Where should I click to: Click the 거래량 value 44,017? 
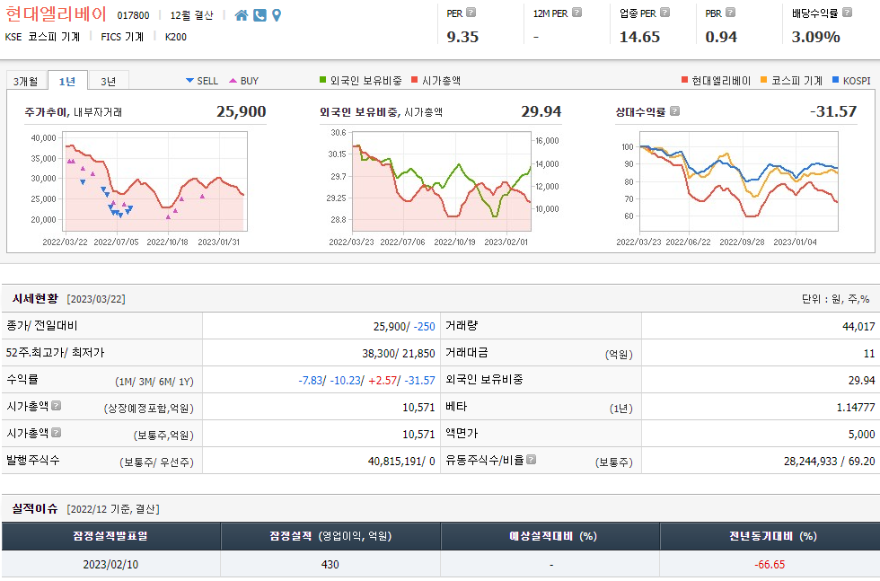[858, 326]
